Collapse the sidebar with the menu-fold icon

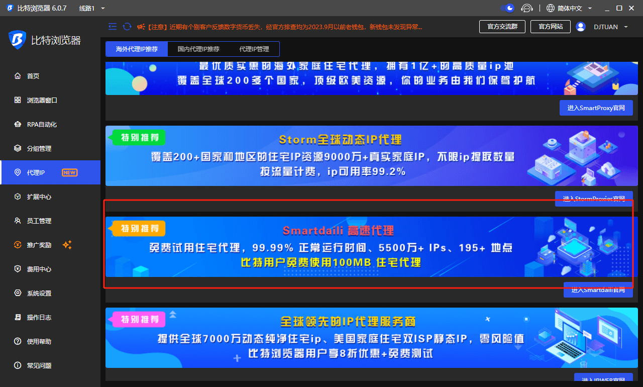click(x=113, y=27)
